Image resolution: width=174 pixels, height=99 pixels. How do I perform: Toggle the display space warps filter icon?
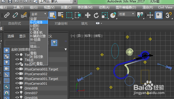(7, 81)
